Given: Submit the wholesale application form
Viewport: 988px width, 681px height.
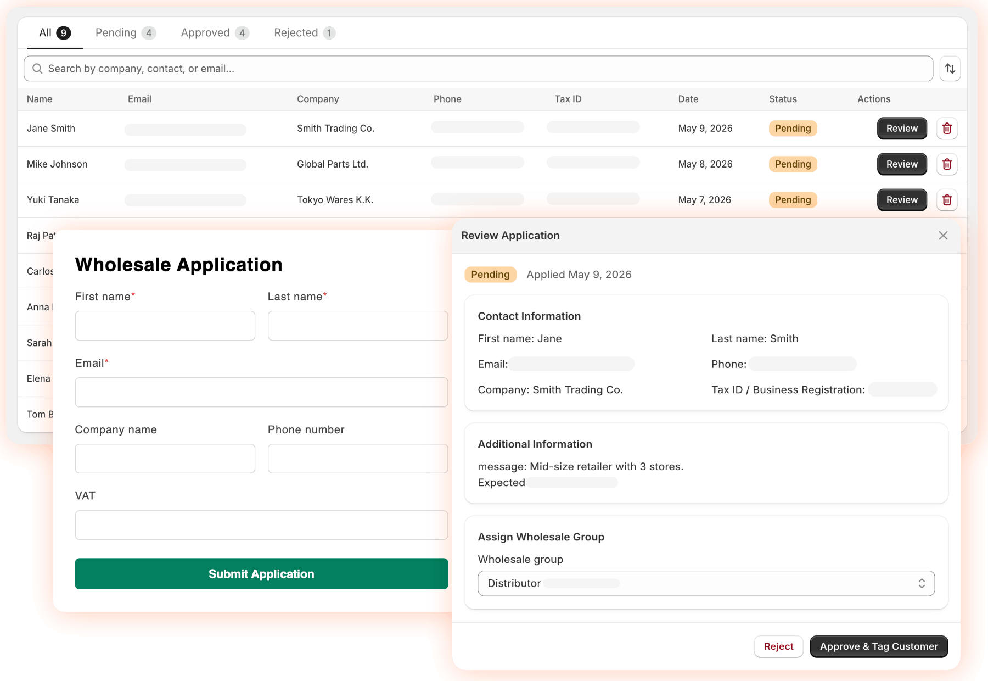Looking at the screenshot, I should point(261,574).
